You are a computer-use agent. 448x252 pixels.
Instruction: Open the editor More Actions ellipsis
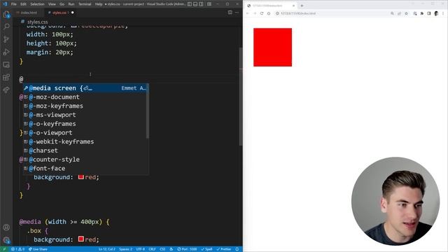point(237,13)
